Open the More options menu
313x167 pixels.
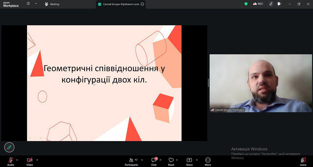[x=208, y=160]
